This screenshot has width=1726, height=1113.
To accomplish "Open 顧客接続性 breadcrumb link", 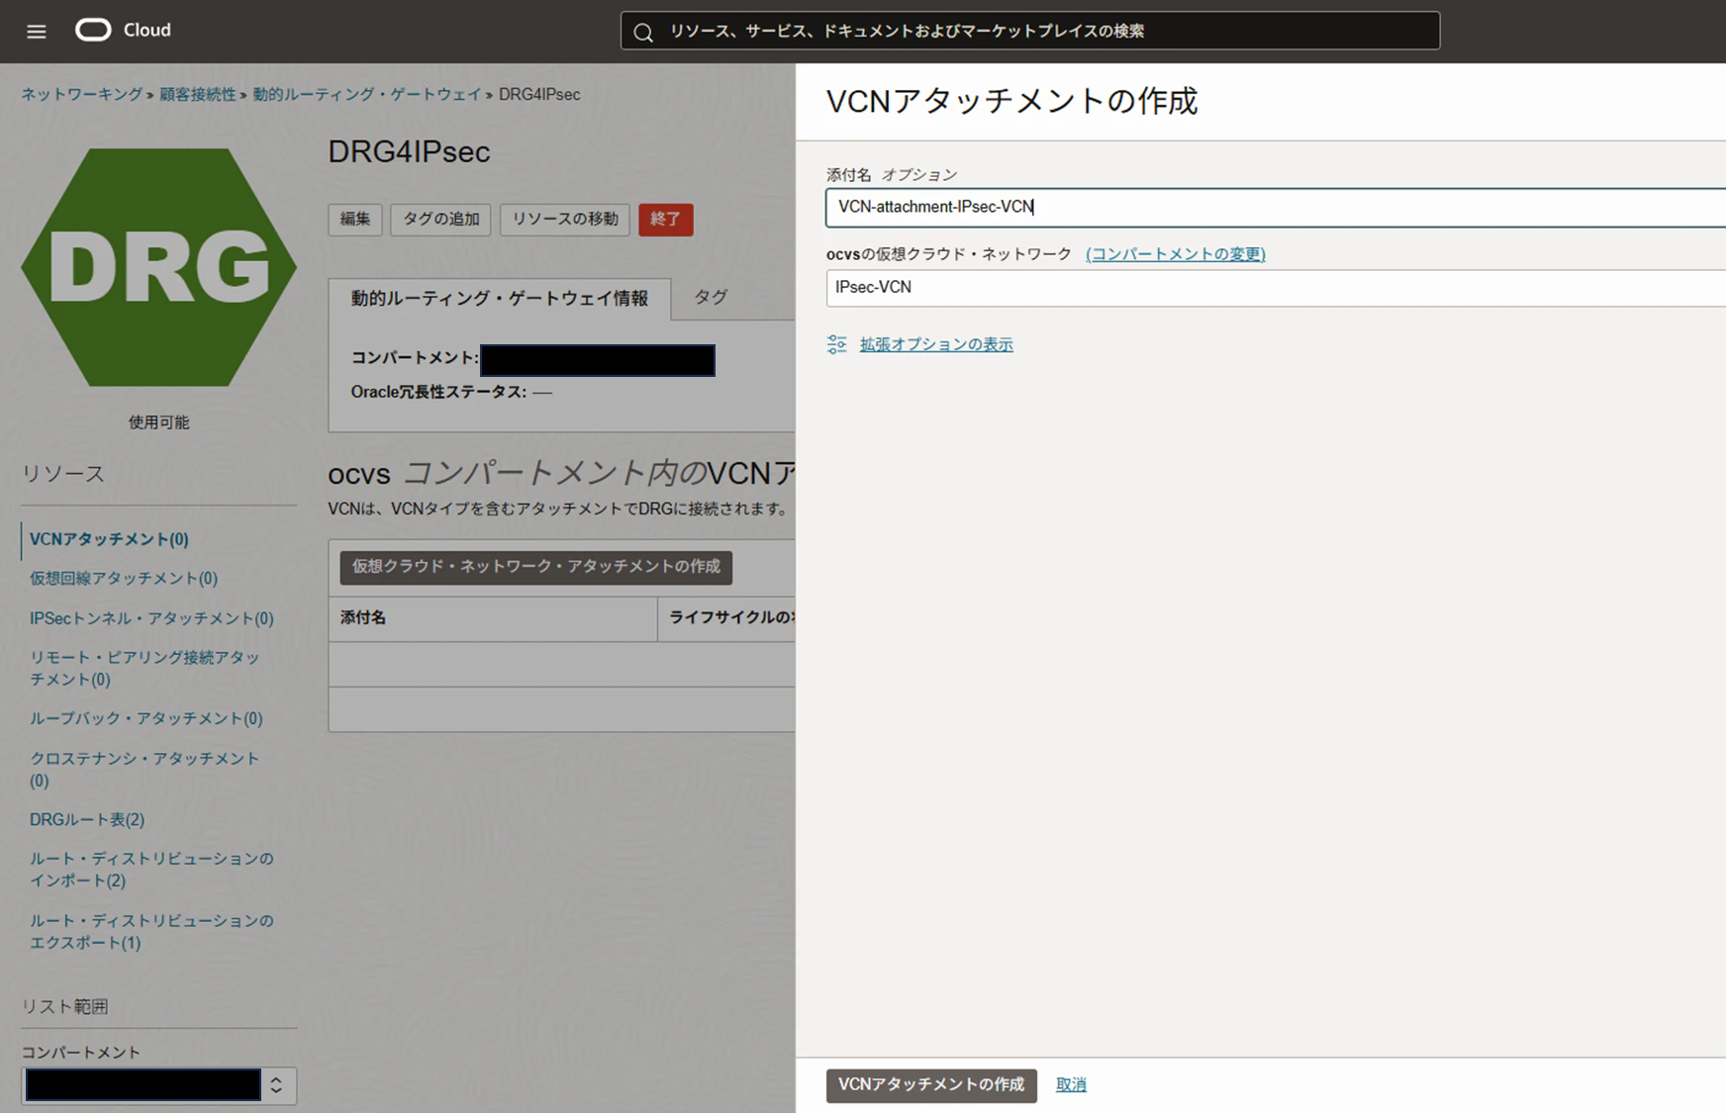I will (198, 95).
